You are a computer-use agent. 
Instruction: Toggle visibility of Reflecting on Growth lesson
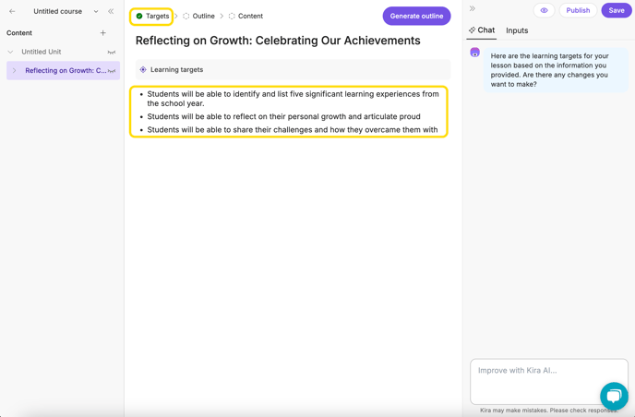[112, 71]
